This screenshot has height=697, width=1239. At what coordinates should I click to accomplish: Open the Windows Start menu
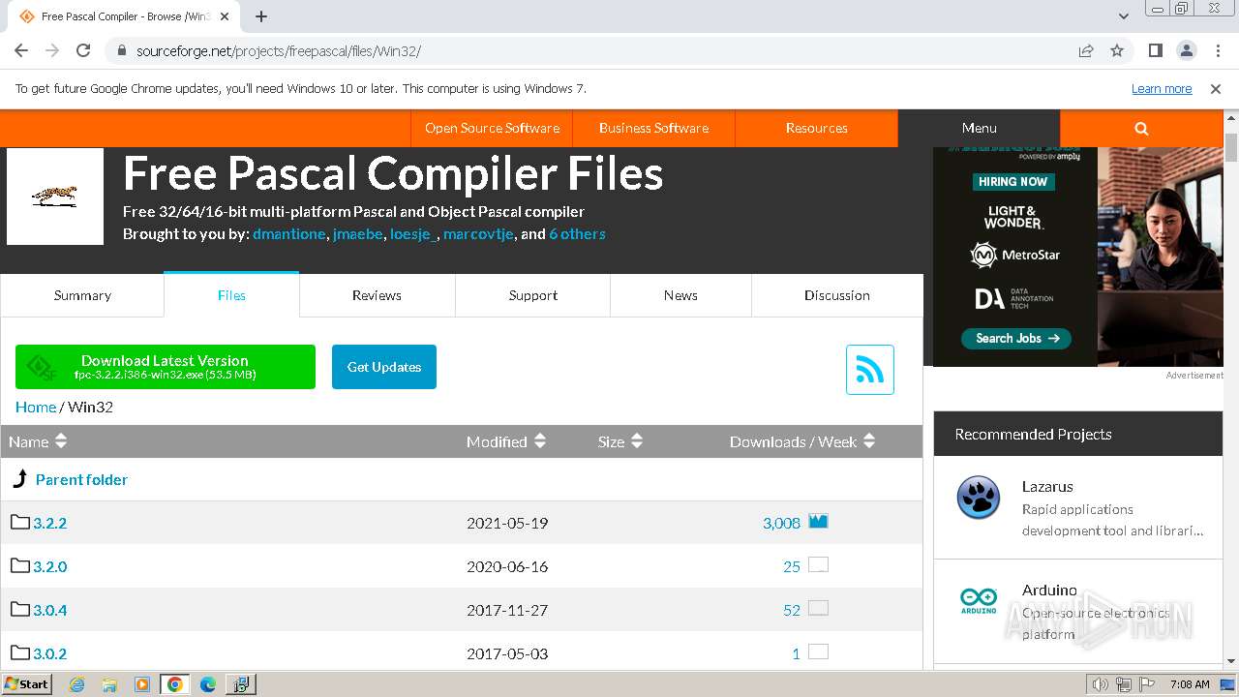pos(27,683)
